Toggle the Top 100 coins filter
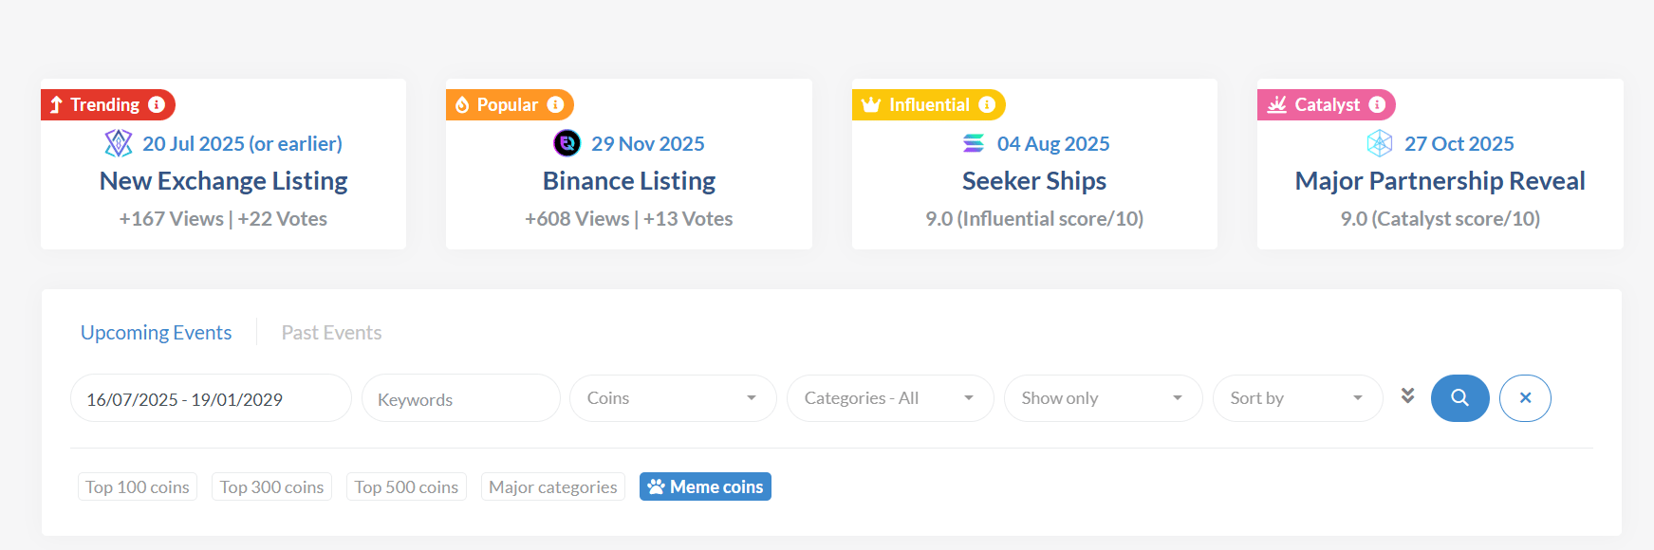Screen dimensions: 1654x550 click(x=138, y=486)
